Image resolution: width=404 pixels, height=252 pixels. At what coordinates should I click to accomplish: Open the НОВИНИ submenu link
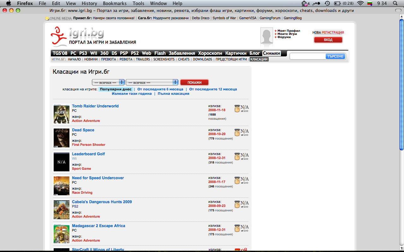coord(91,59)
